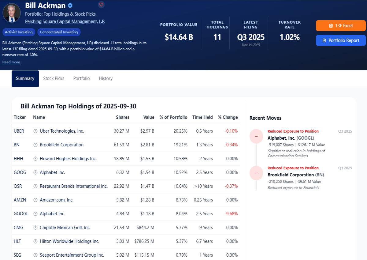Open the HLT ticker link

[x=17, y=241]
